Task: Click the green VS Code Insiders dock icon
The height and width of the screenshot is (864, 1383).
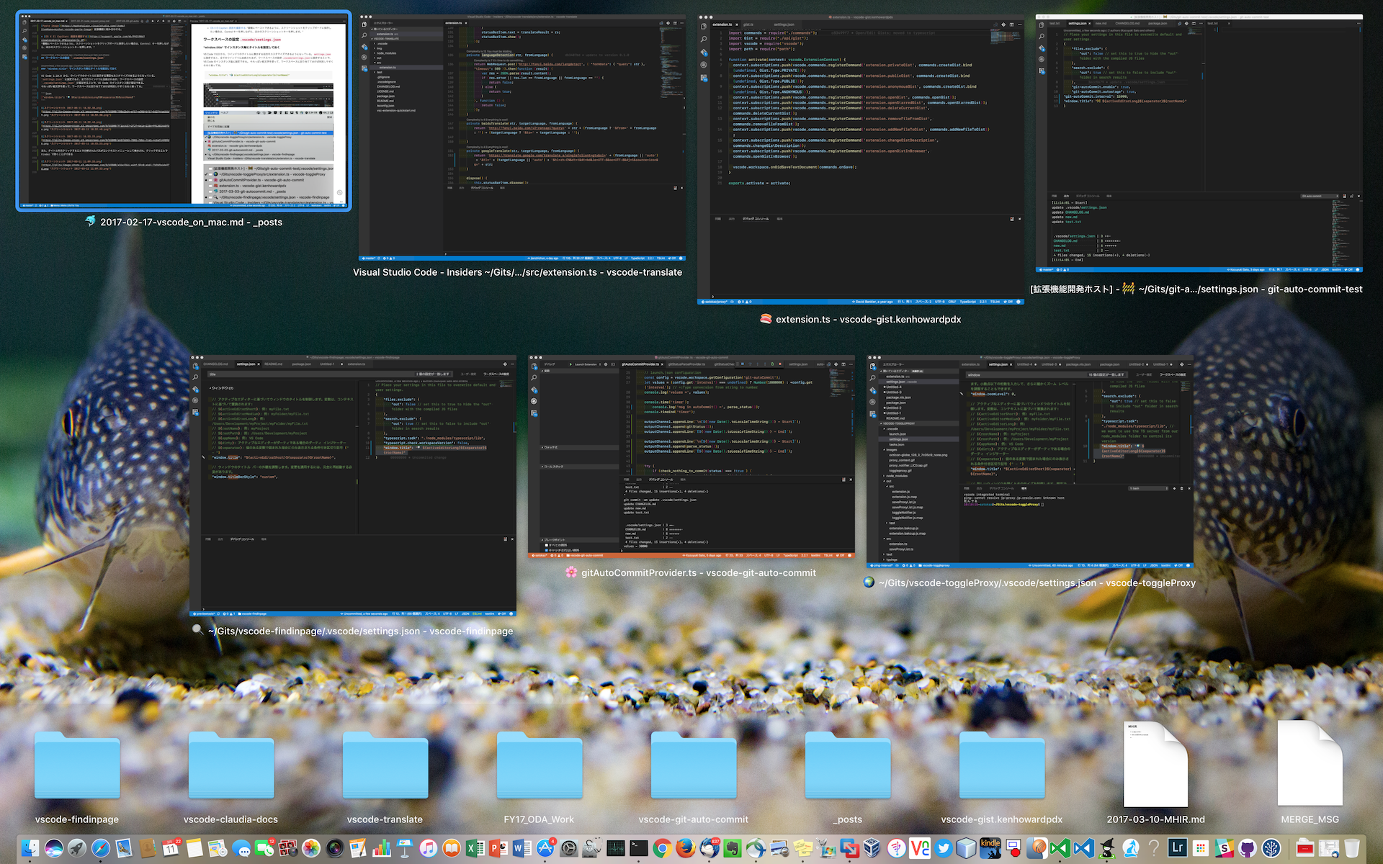Action: pyautogui.click(x=1060, y=848)
